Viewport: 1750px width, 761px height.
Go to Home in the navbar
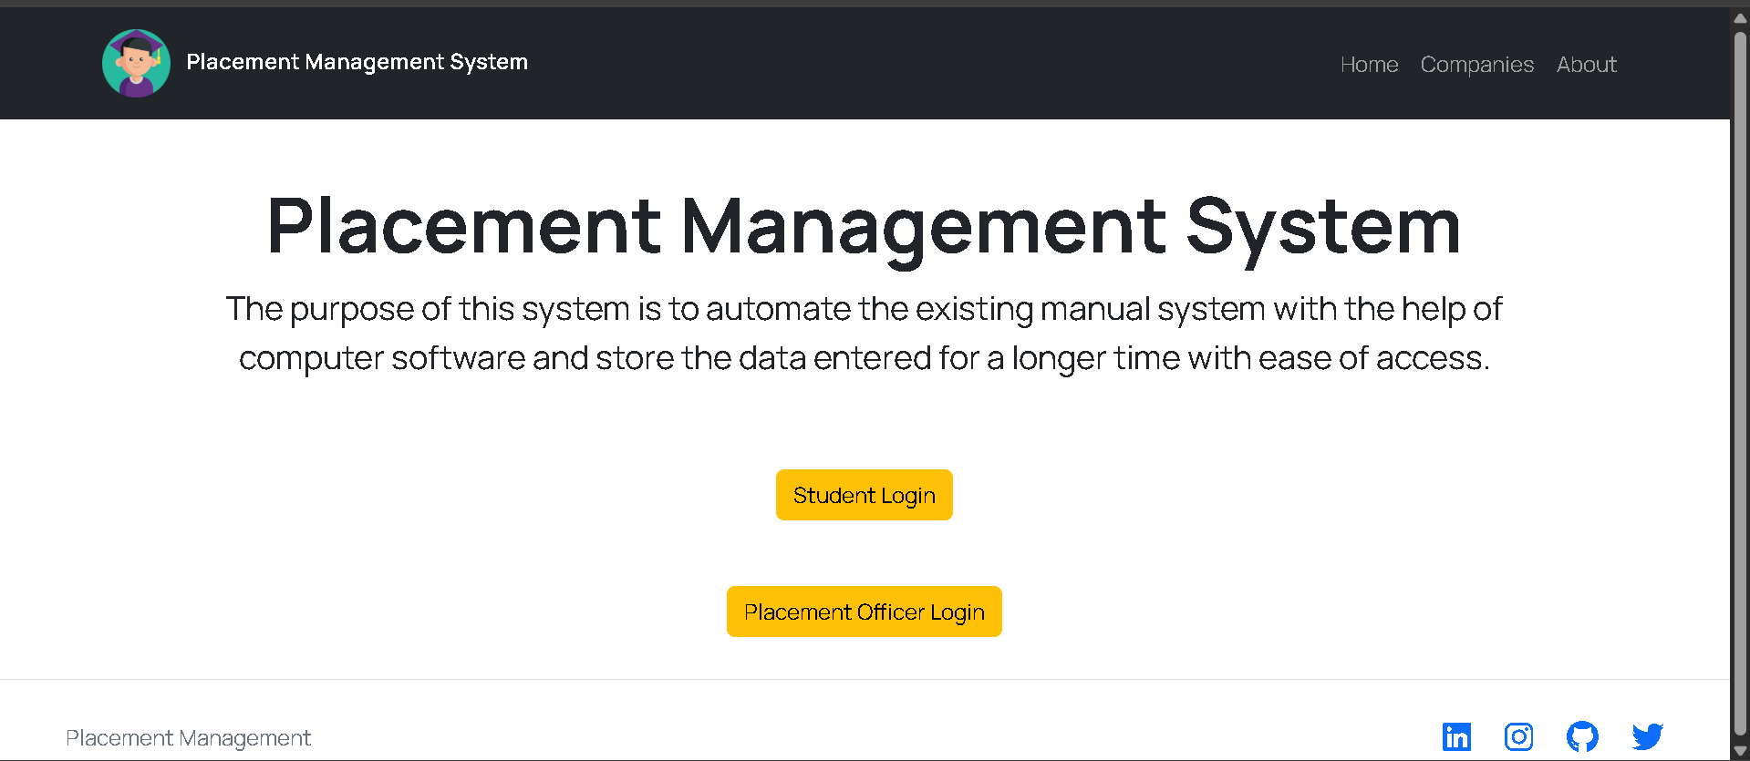[1369, 65]
